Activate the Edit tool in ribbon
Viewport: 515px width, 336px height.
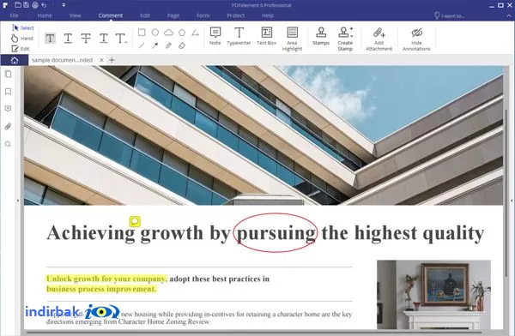coord(21,49)
